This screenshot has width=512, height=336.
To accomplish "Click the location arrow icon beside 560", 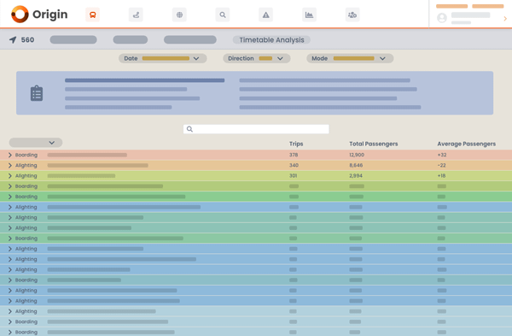I will point(13,40).
